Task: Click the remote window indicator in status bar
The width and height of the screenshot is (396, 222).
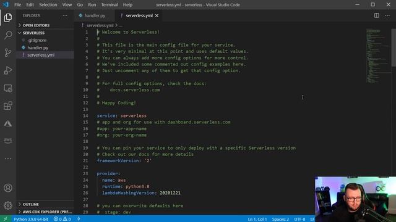Action: point(6,219)
